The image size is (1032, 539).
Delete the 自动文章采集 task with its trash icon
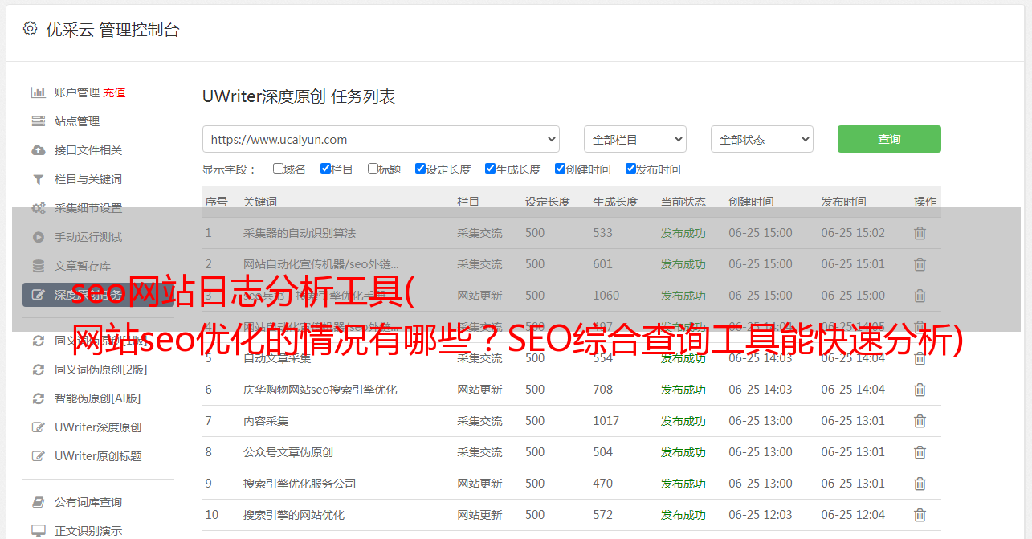920,358
